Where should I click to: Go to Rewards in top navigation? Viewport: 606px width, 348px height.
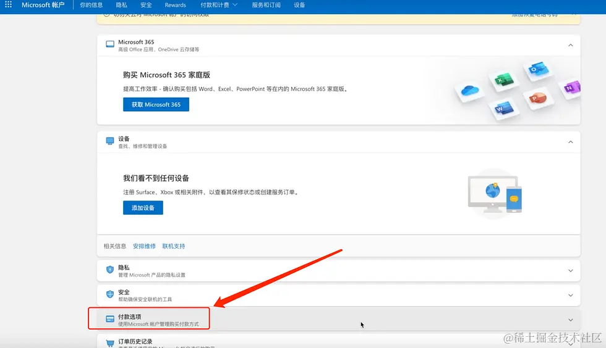(175, 5)
